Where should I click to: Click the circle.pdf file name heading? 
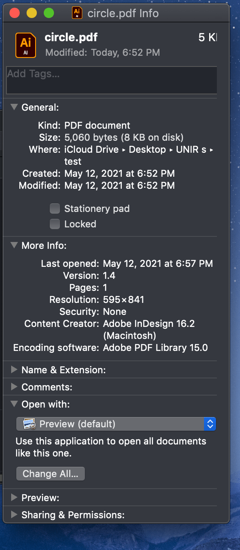pos(71,38)
